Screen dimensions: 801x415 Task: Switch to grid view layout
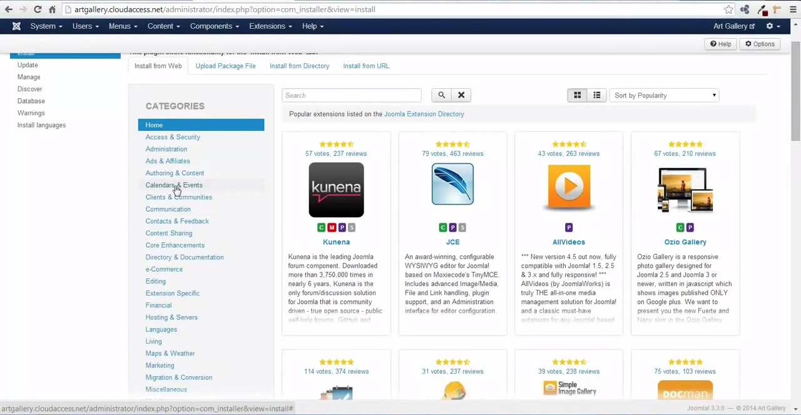click(577, 95)
